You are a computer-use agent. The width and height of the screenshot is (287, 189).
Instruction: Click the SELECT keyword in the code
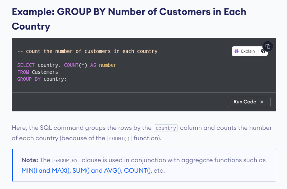[26, 65]
